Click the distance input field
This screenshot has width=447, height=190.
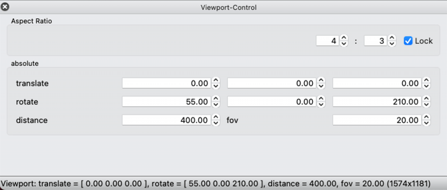click(x=167, y=120)
